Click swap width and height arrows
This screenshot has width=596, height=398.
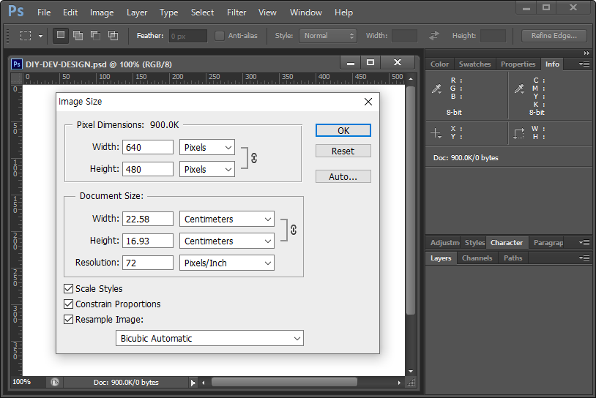434,36
